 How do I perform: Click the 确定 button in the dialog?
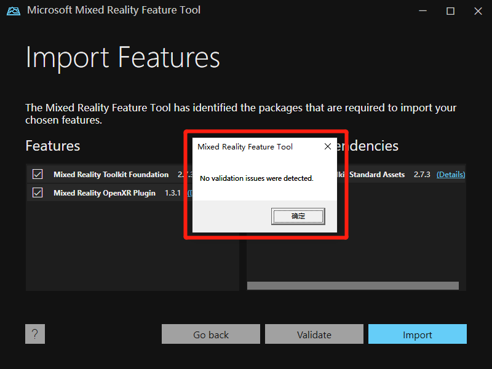click(x=298, y=216)
